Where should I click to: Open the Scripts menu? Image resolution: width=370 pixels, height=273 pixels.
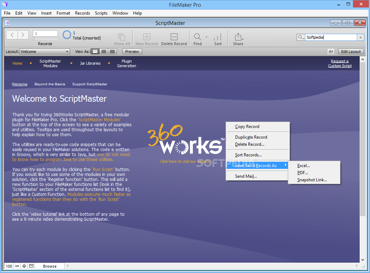click(x=101, y=13)
